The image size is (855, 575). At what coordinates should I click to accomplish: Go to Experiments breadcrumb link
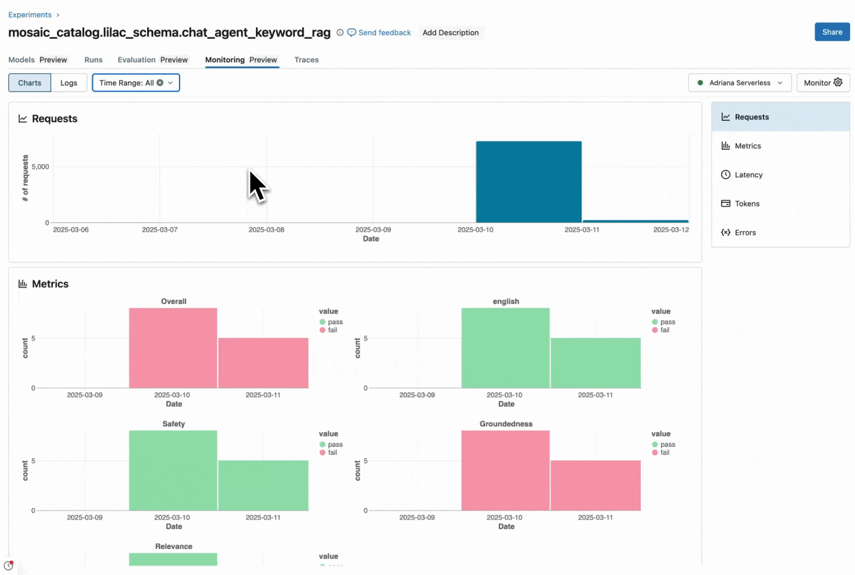30,15
